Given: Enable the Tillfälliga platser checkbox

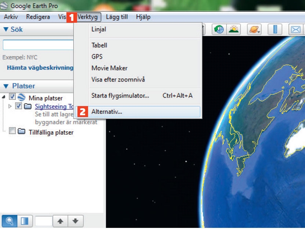Looking at the screenshot, I should [12, 132].
